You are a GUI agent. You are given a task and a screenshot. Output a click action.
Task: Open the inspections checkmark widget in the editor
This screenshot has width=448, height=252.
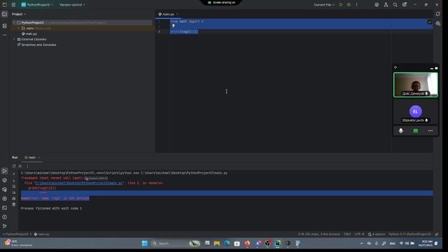point(429,22)
